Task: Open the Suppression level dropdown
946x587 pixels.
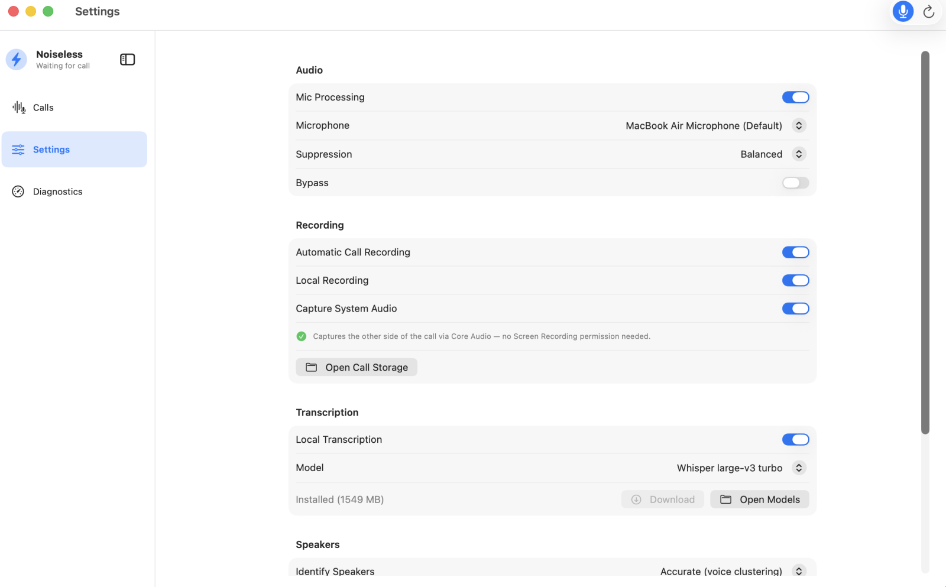Action: tap(799, 154)
